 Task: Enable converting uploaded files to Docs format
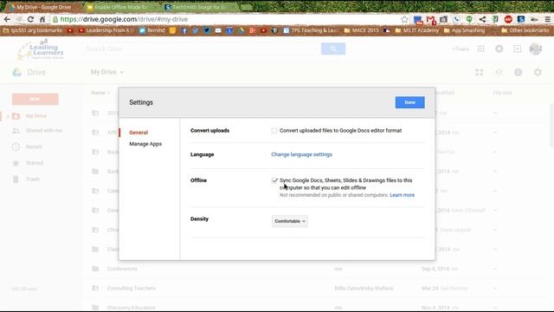click(274, 131)
